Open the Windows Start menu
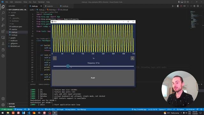 3,113
